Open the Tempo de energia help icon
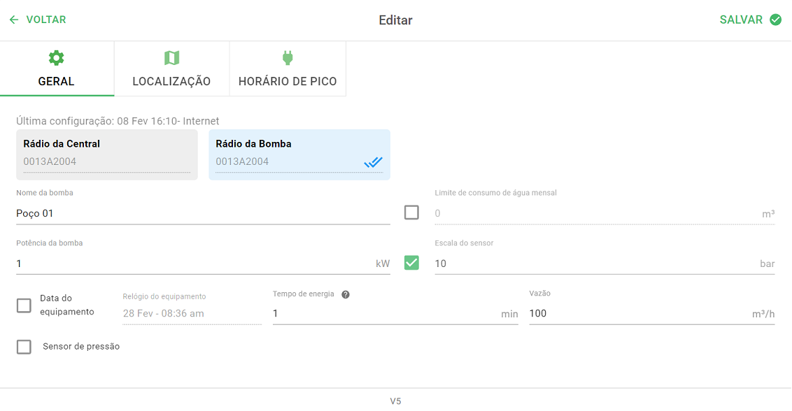The image size is (792, 411). tap(346, 294)
